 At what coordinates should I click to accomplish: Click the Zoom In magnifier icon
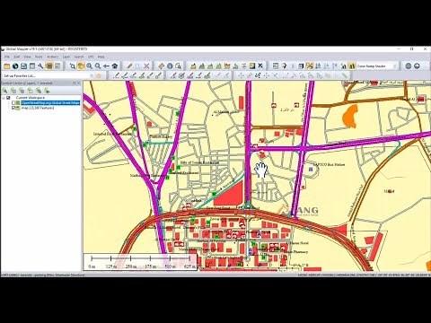89,66
